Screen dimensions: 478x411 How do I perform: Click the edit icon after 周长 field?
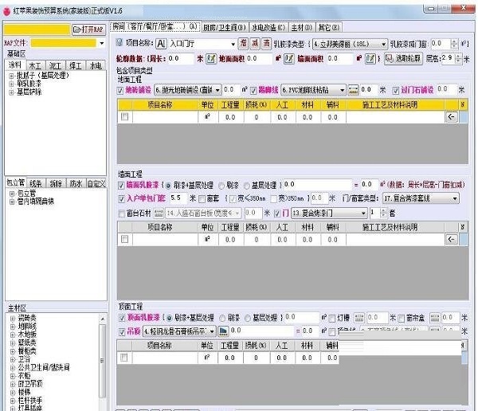[x=211, y=58]
